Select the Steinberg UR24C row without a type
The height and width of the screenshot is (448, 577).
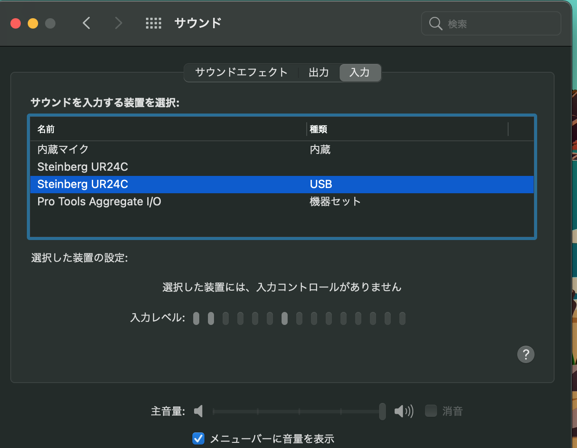tap(282, 167)
